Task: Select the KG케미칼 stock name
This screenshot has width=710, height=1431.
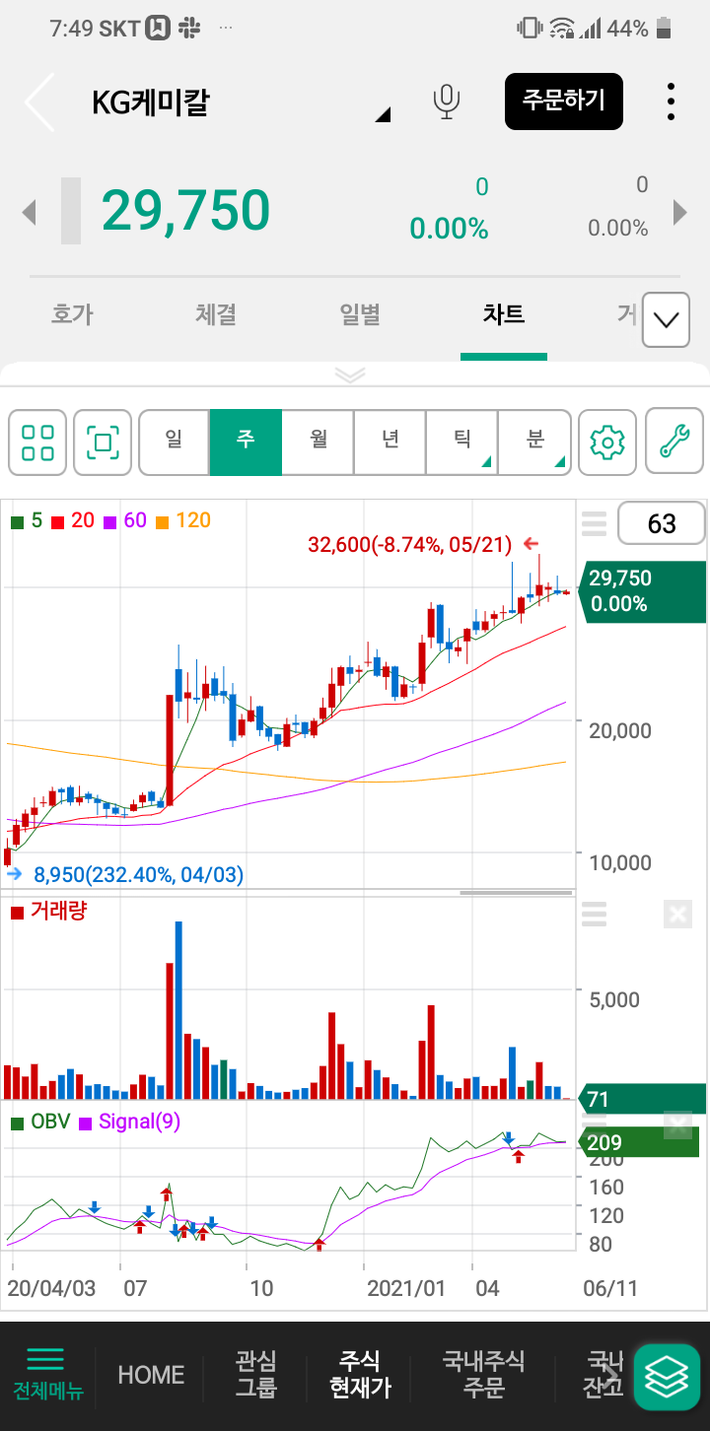Action: pos(150,102)
